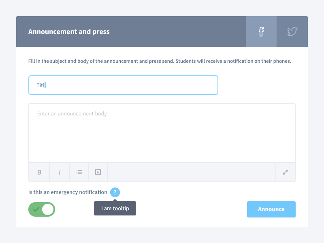Viewport: 324px width, 243px height.
Task: Click the Announce button
Action: (x=271, y=209)
